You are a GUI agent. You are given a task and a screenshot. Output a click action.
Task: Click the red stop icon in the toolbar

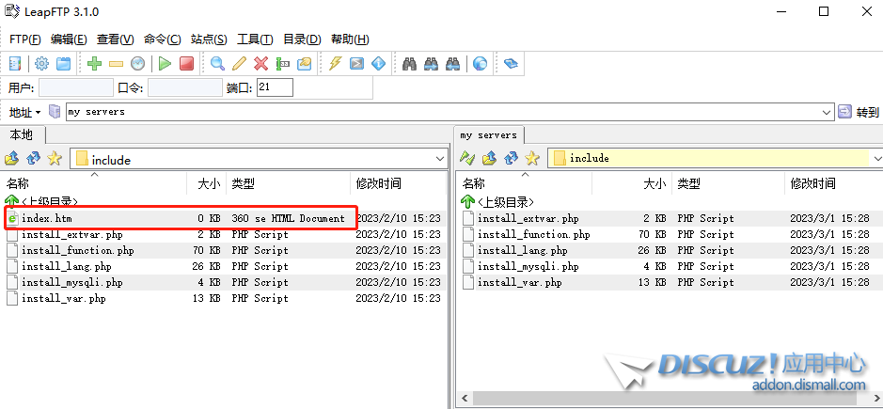coord(186,64)
